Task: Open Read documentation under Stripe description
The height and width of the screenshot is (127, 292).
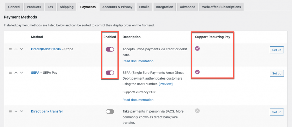Action: (x=138, y=61)
